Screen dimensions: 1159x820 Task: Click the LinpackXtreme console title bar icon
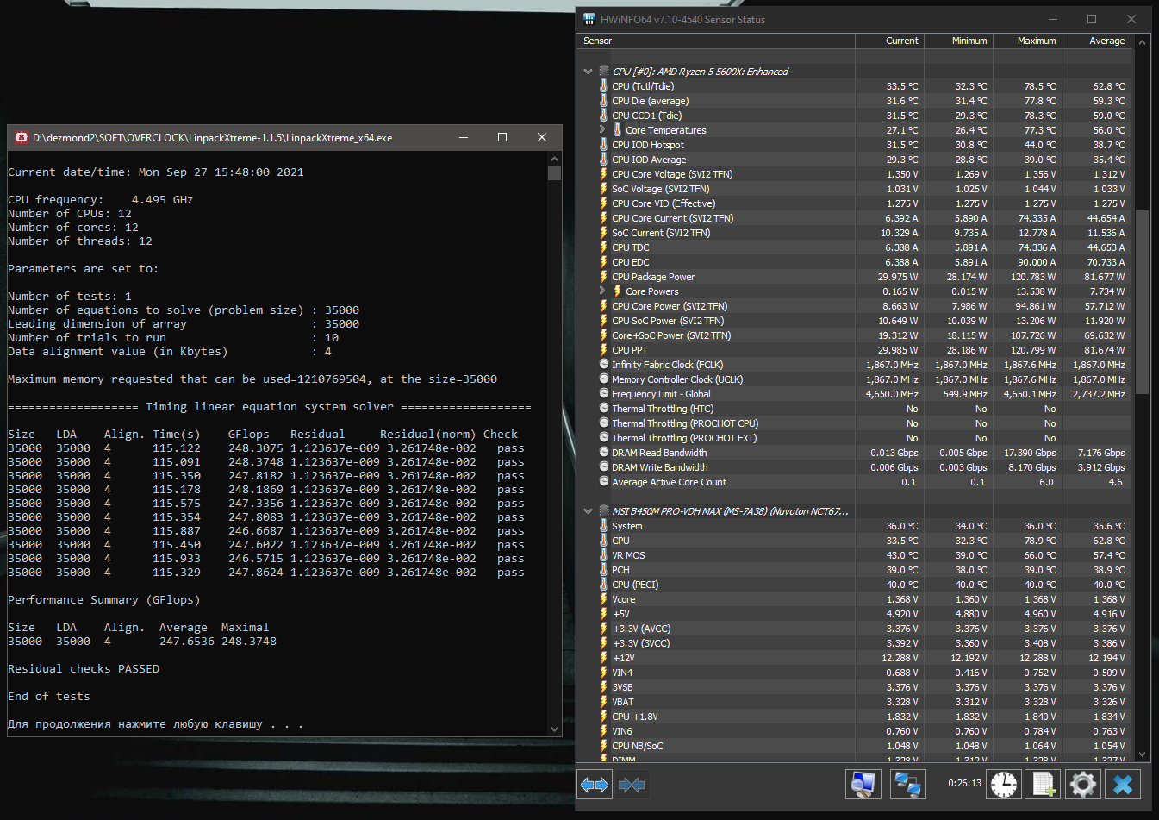[x=22, y=137]
